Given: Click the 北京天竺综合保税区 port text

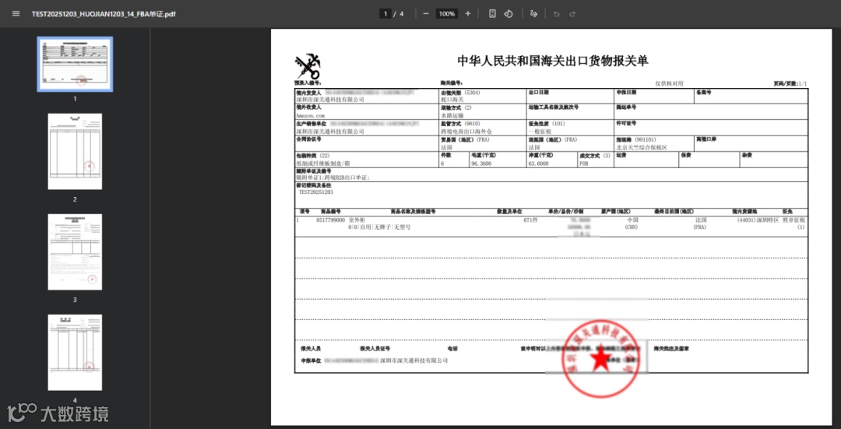Looking at the screenshot, I should pos(642,147).
